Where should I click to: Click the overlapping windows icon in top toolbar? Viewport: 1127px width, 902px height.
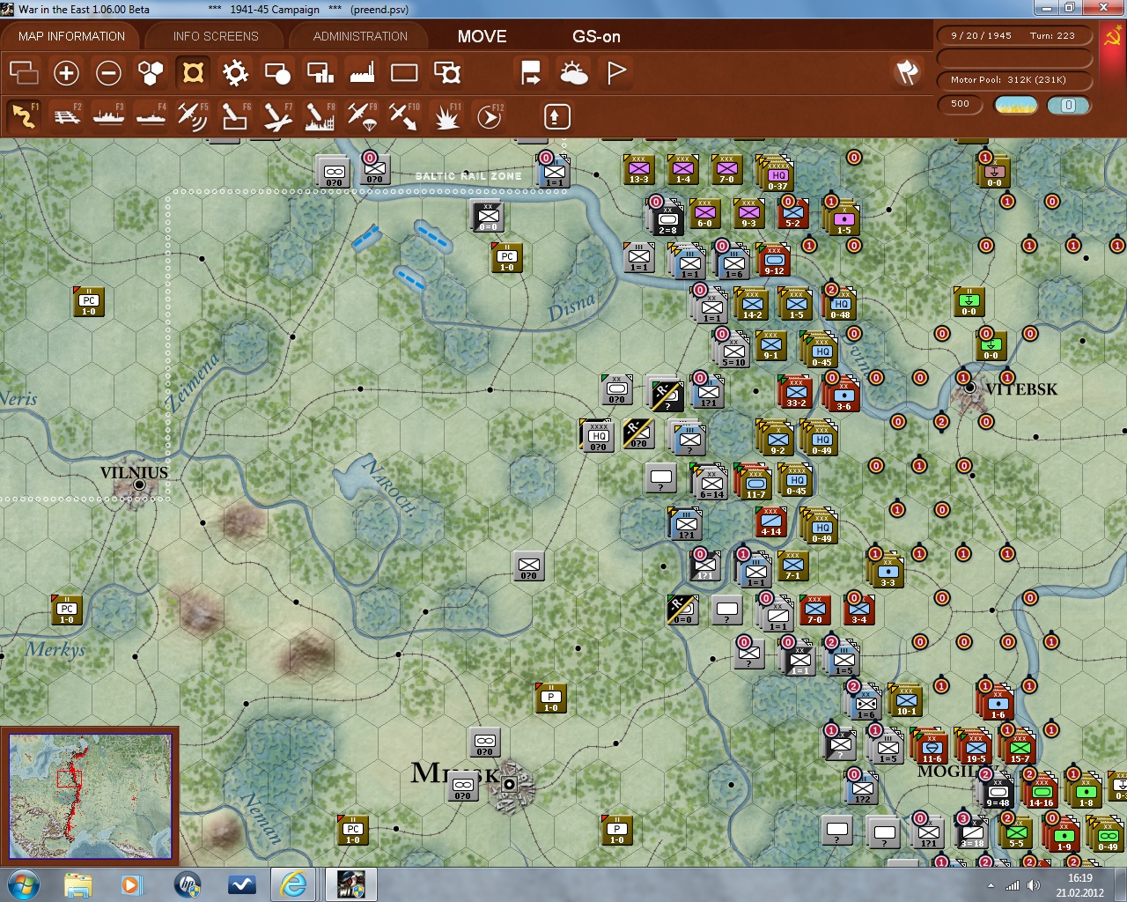(24, 72)
